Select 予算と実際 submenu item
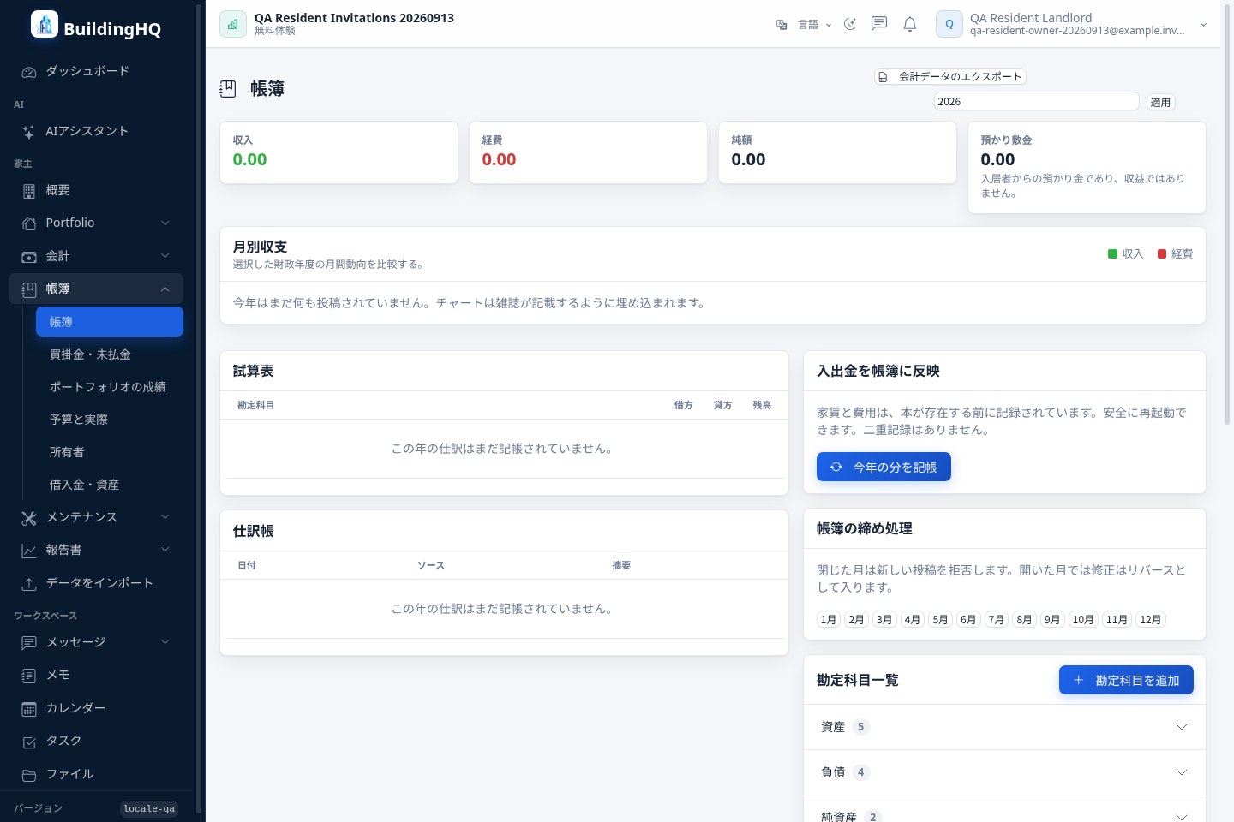 pyautogui.click(x=110, y=420)
